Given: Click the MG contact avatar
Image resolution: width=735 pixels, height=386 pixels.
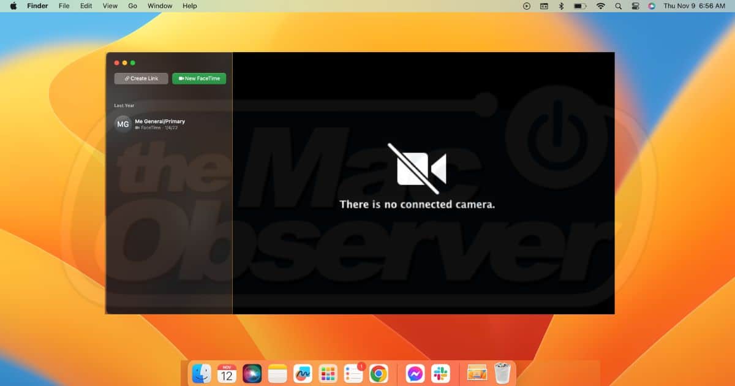Looking at the screenshot, I should 123,124.
